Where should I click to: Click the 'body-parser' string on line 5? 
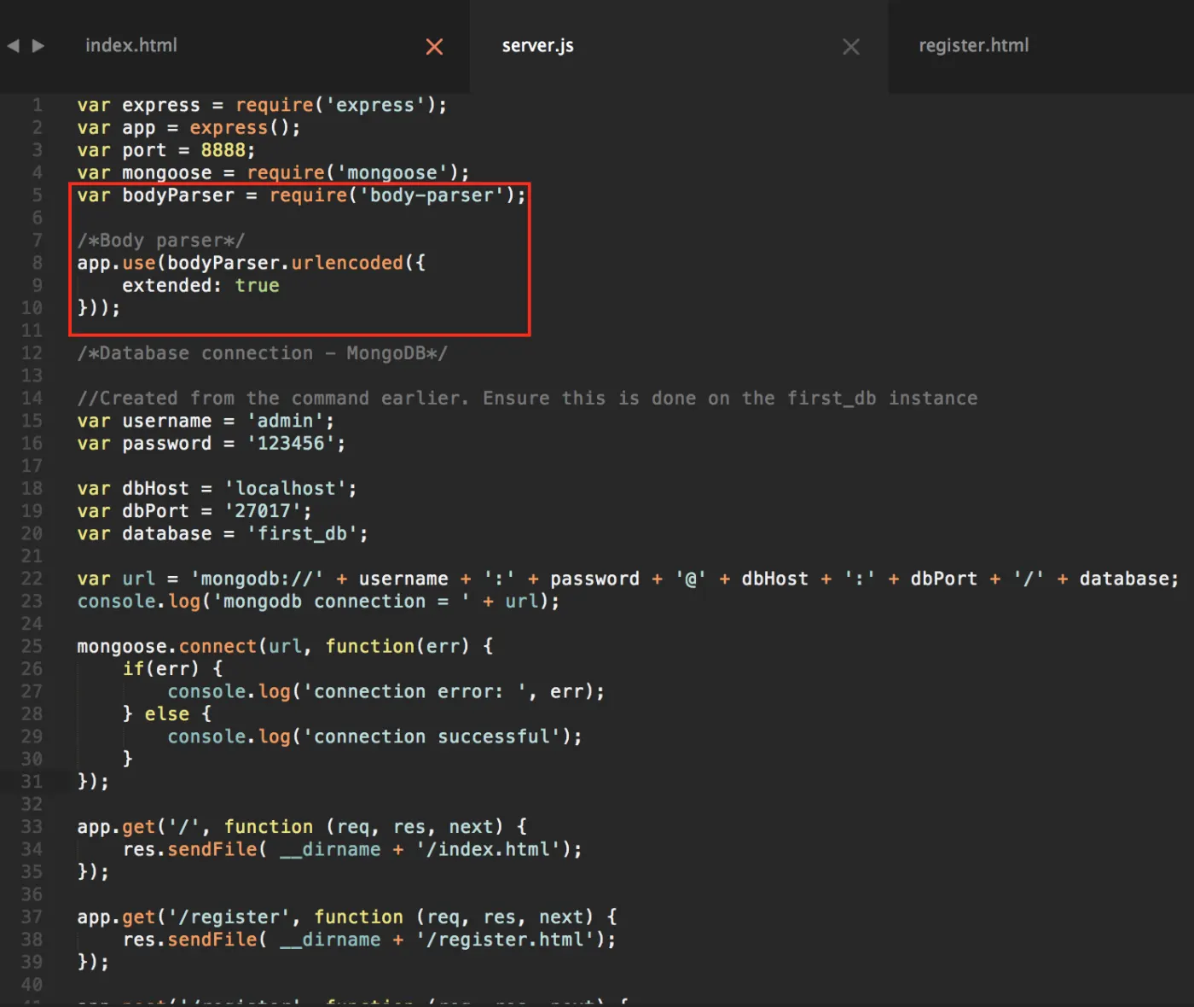[432, 195]
